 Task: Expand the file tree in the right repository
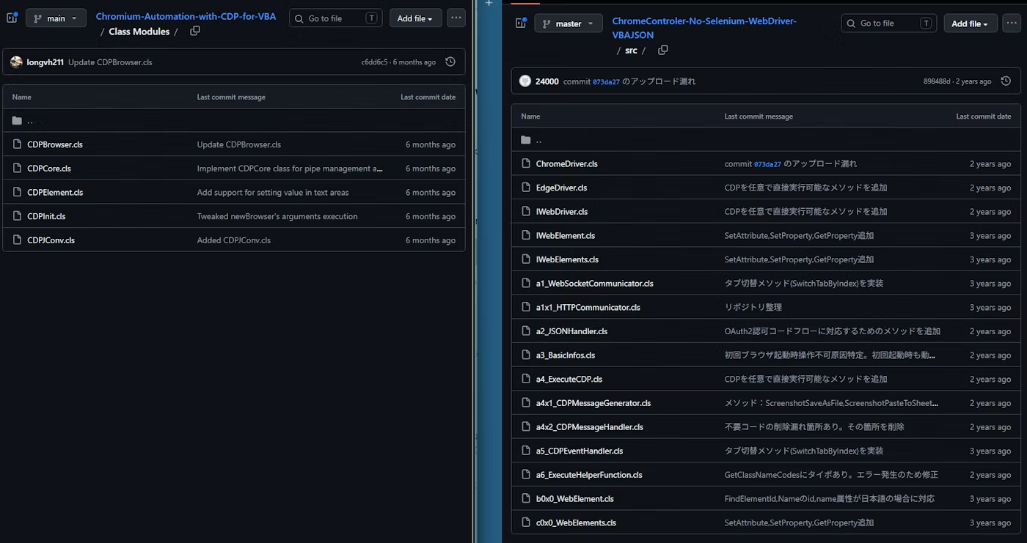(521, 23)
